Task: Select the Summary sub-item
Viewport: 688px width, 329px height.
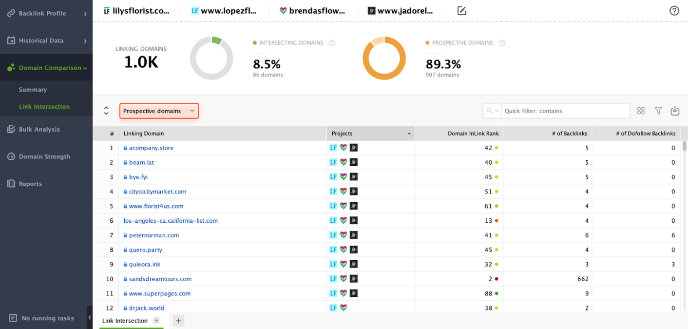Action: (x=33, y=90)
